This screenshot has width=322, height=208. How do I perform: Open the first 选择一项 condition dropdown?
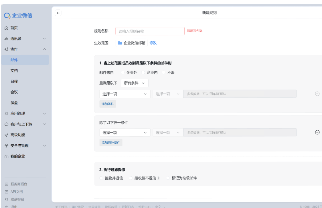(125, 94)
